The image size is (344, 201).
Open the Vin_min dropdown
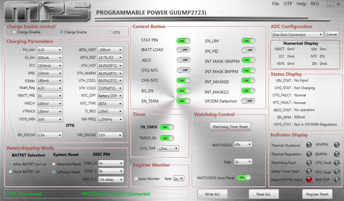pos(49,50)
